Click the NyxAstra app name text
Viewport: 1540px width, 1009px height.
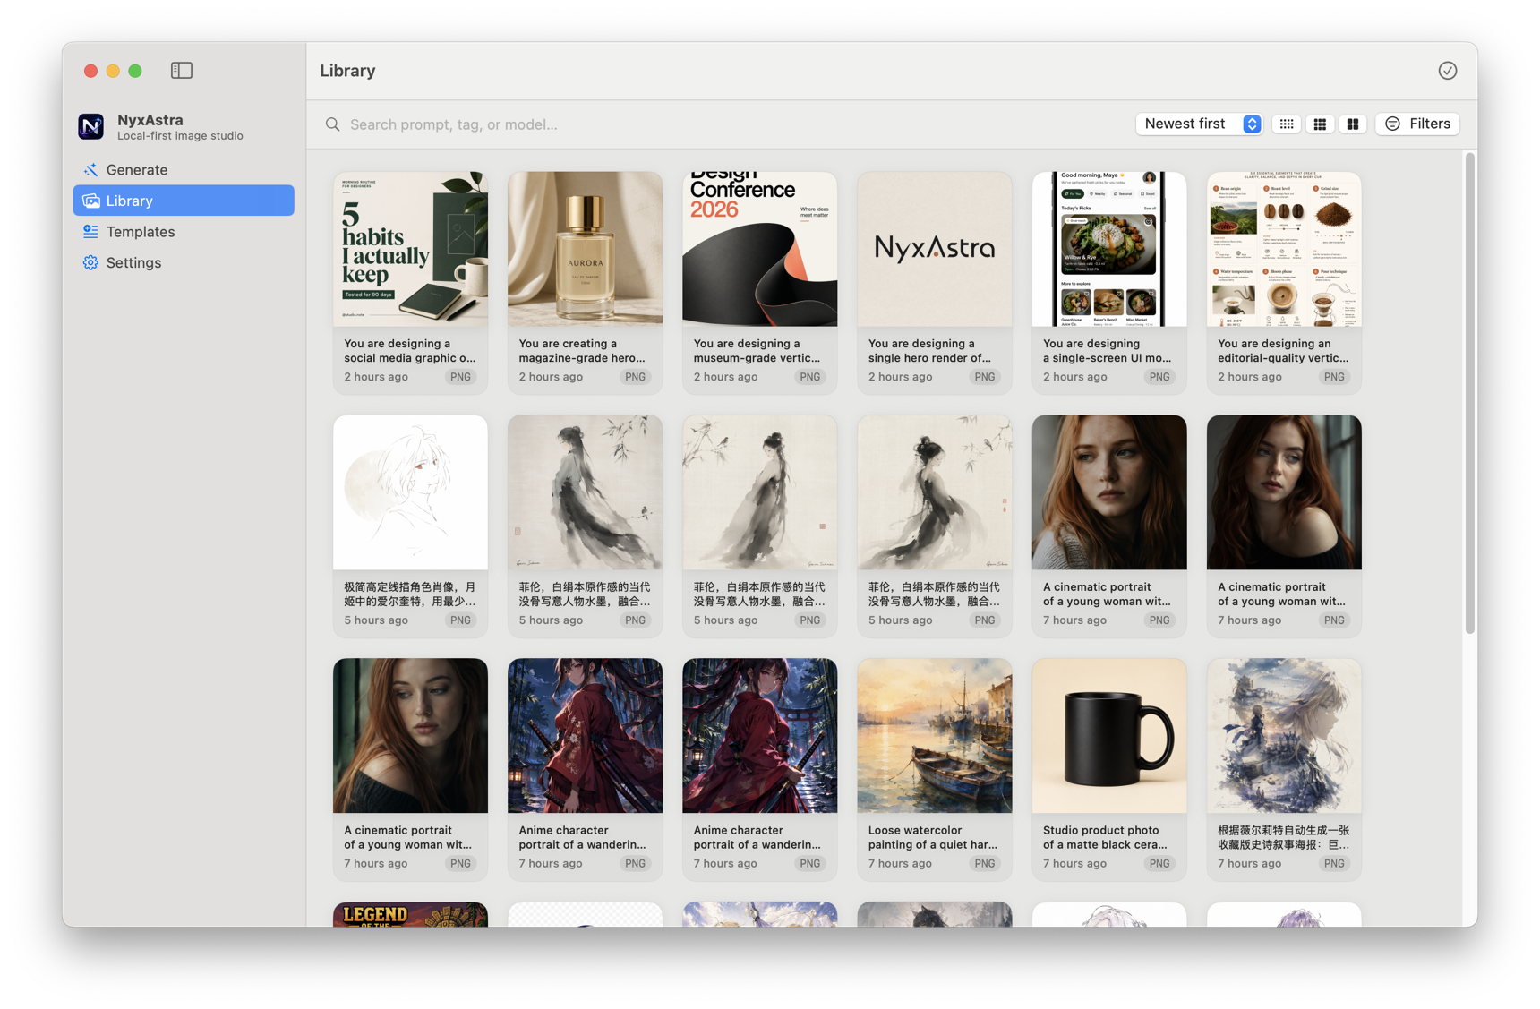[x=150, y=120]
